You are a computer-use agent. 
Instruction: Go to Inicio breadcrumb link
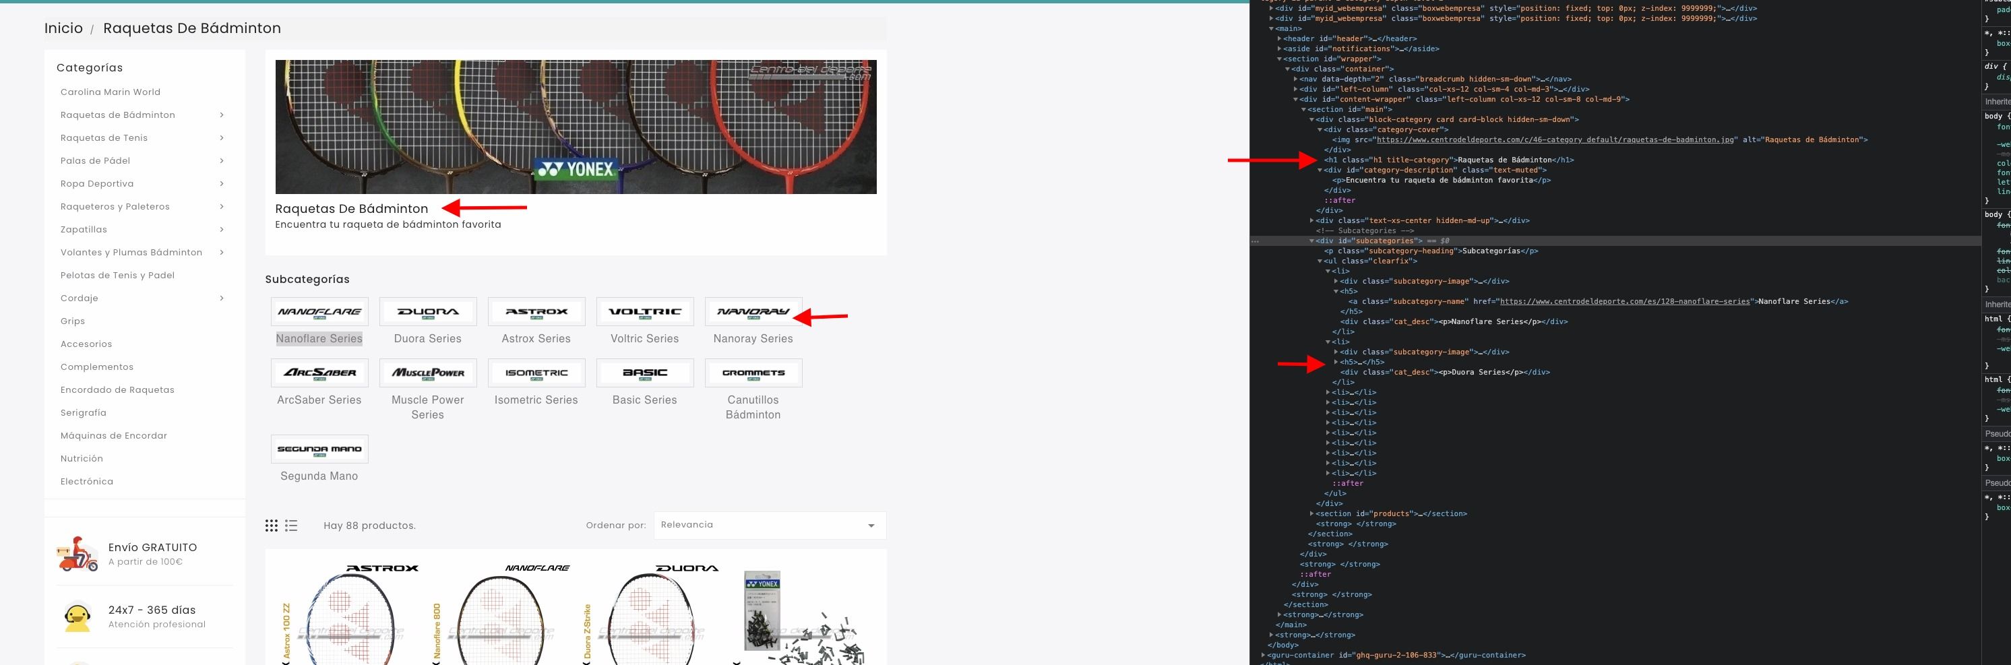[63, 28]
